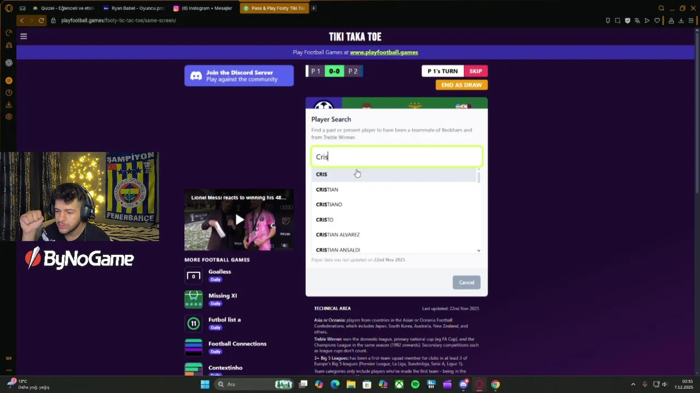Click END AS DRAW button
The image size is (700, 393).
(462, 85)
